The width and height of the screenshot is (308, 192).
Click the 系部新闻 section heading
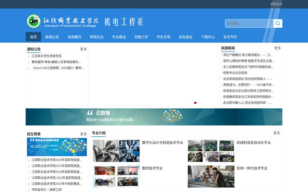coord(228,48)
